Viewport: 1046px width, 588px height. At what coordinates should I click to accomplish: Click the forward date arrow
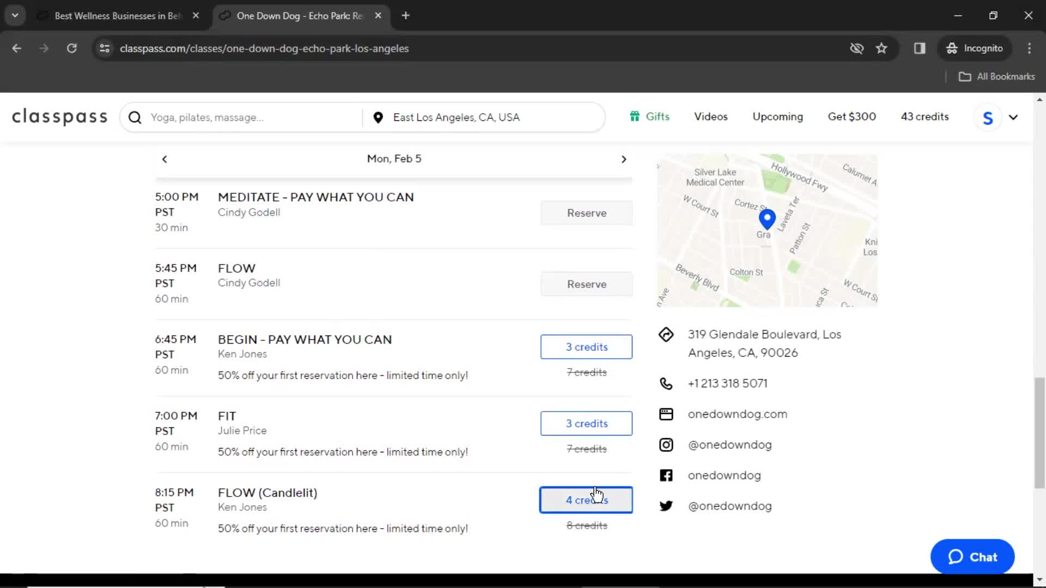623,158
